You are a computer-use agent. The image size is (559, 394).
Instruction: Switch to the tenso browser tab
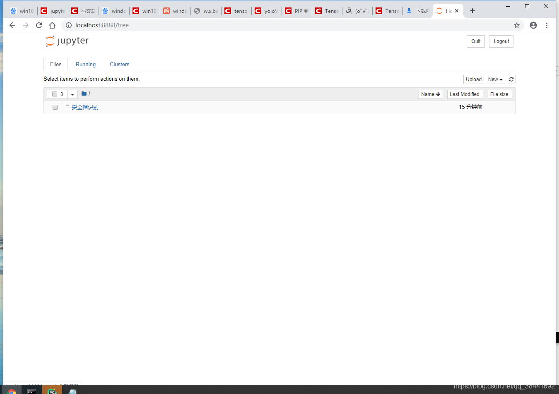point(236,11)
